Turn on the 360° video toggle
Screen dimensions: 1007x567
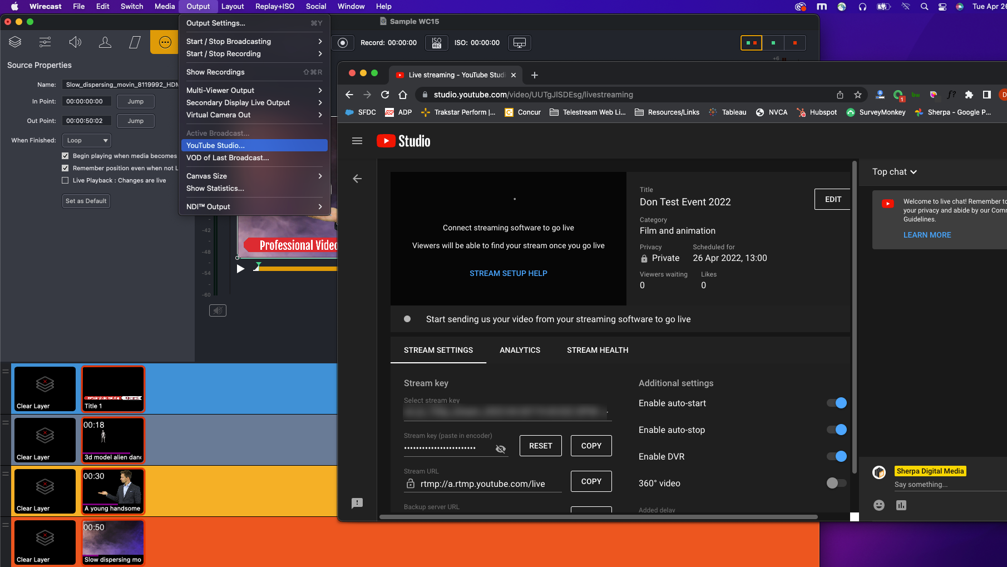pyautogui.click(x=836, y=484)
